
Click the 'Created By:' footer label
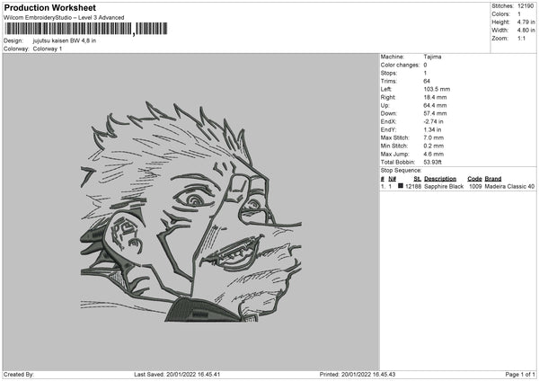click(x=19, y=375)
